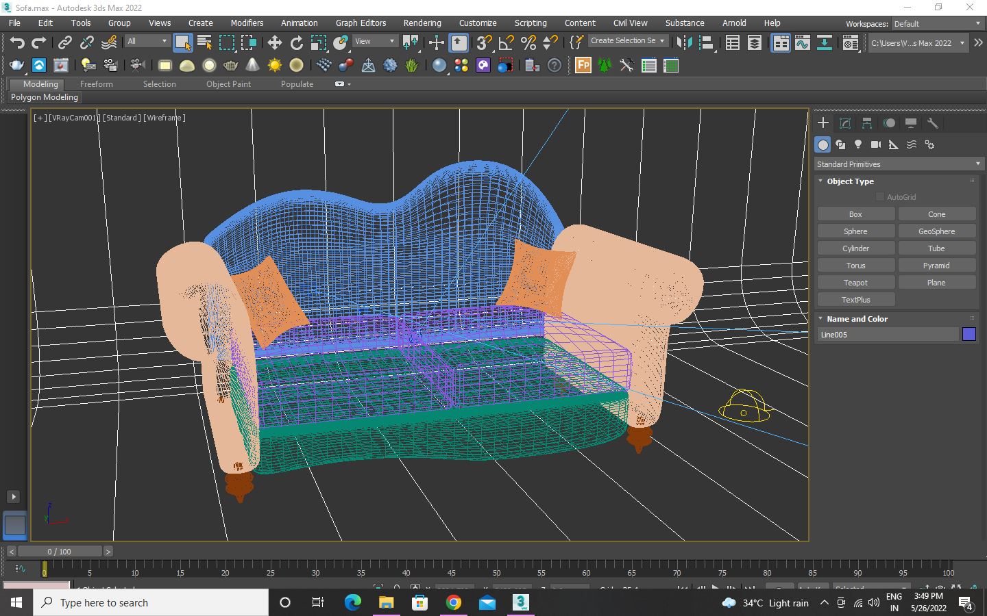Toggle the Angle Snap button
Viewport: 987px width, 616px height.
pos(506,43)
